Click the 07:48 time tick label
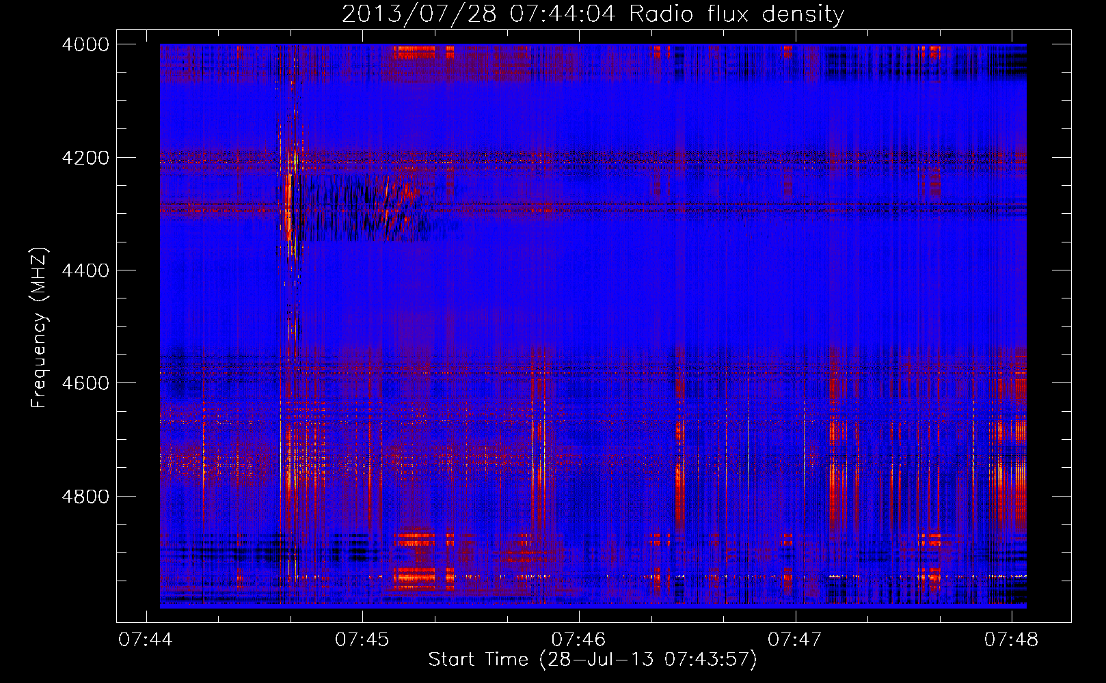Viewport: 1106px width, 683px height. (x=1011, y=639)
